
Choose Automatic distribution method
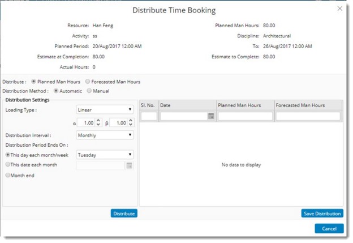56,91
